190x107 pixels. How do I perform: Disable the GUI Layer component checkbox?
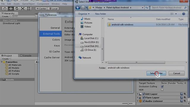pos(144,94)
